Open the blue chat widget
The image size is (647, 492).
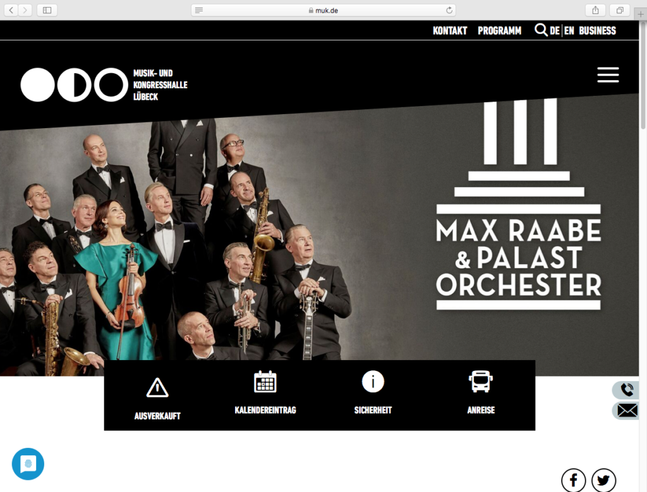28,464
